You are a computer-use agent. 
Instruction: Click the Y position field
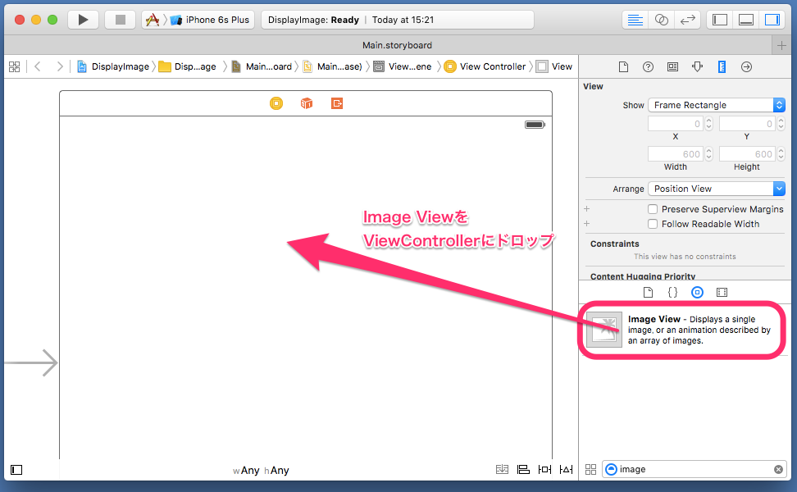pyautogui.click(x=747, y=124)
